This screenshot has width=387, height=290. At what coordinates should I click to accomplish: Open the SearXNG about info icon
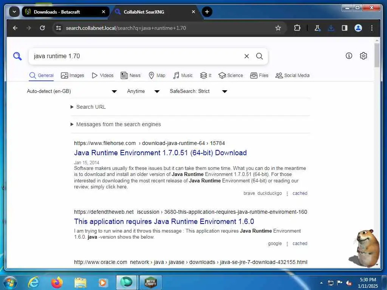[349, 56]
